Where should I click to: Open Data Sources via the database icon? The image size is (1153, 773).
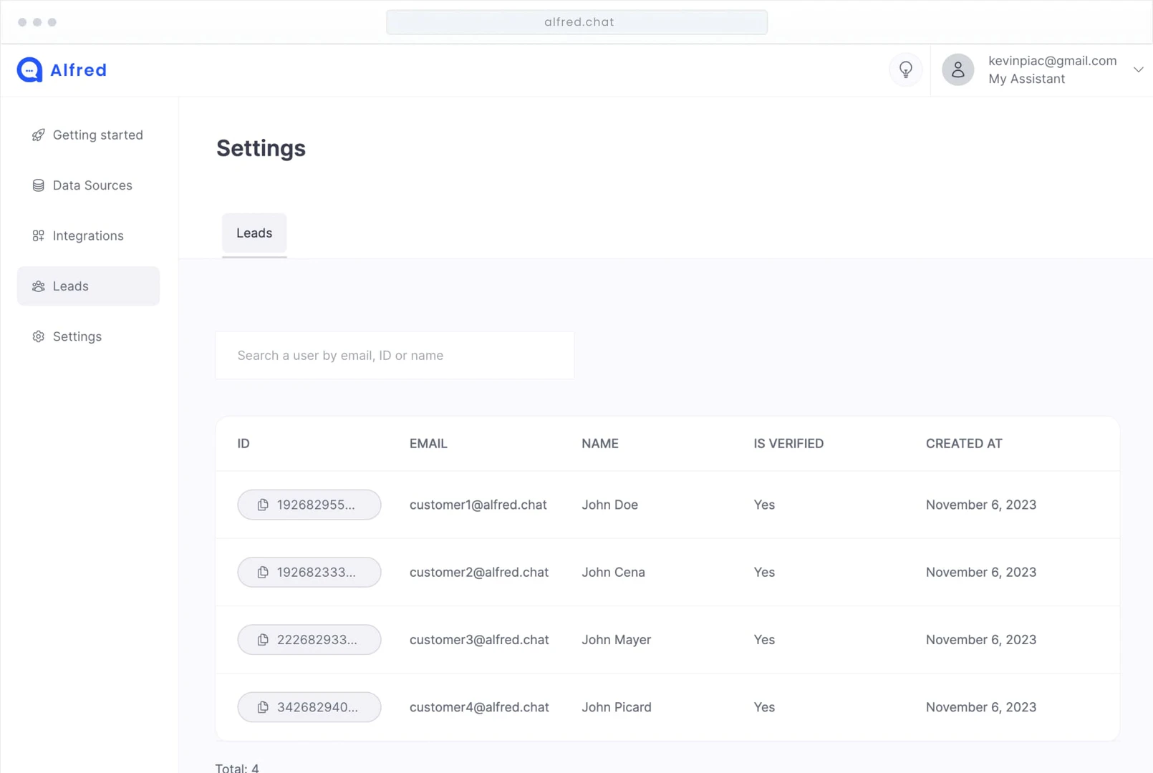(37, 185)
